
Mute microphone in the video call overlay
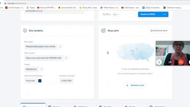159,62
